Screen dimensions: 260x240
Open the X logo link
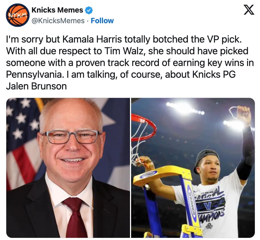[x=249, y=10]
